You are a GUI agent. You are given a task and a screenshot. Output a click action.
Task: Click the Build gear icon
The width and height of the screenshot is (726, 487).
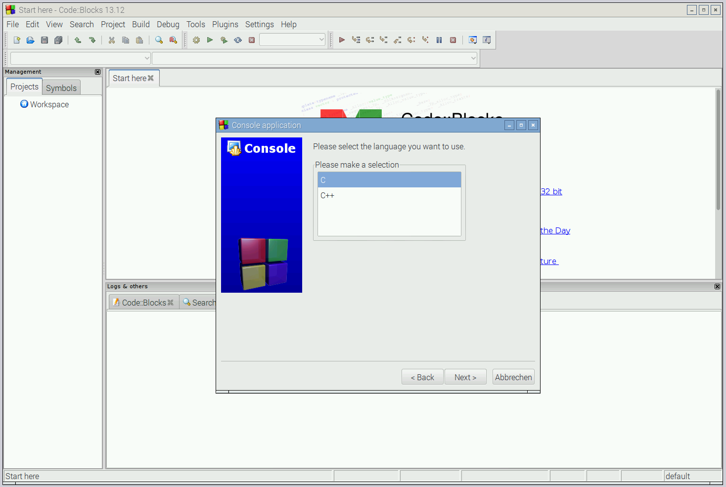[196, 40]
